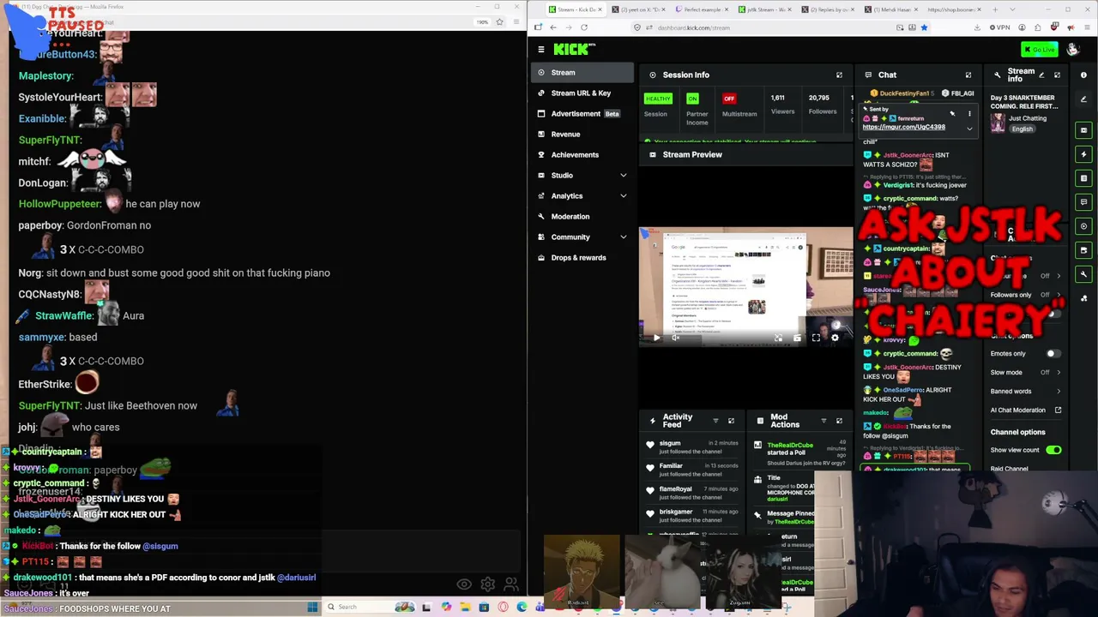Unmute the Stream Preview audio
The height and width of the screenshot is (617, 1098).
click(675, 338)
